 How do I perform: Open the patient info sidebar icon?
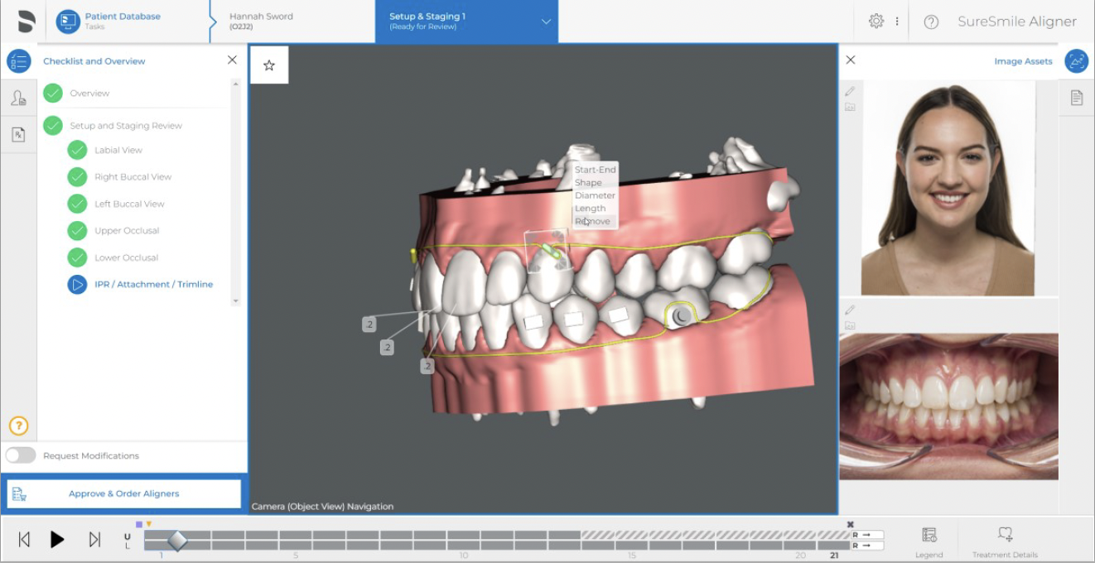point(18,99)
